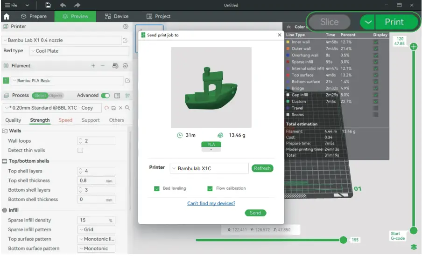422x256 pixels.
Task: Disable the Flow calibration checkbox
Action: [x=210, y=188]
